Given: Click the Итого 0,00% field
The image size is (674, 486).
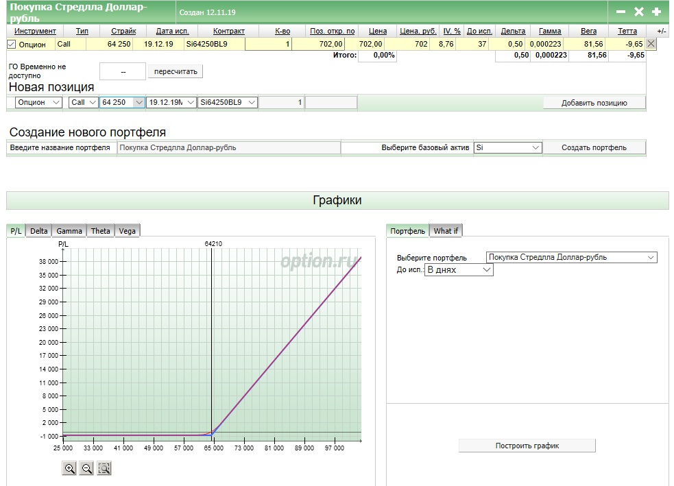Looking at the screenshot, I should [x=377, y=56].
